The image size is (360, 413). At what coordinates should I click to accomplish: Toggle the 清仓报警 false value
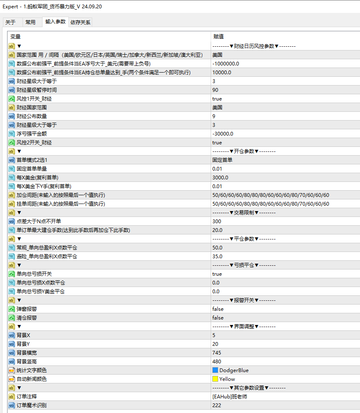(x=218, y=317)
